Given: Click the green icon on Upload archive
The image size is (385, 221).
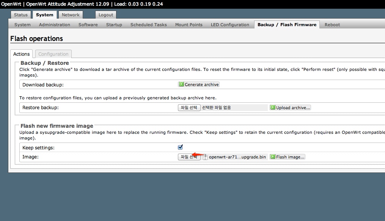Looking at the screenshot, I should pyautogui.click(x=273, y=107).
